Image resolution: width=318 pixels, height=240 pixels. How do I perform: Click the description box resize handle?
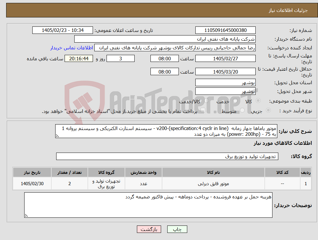pyautogui.click(x=57, y=136)
